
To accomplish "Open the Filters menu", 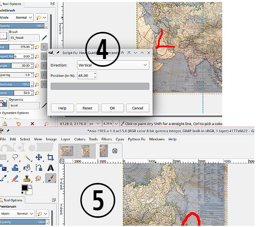I will tap(106, 140).
